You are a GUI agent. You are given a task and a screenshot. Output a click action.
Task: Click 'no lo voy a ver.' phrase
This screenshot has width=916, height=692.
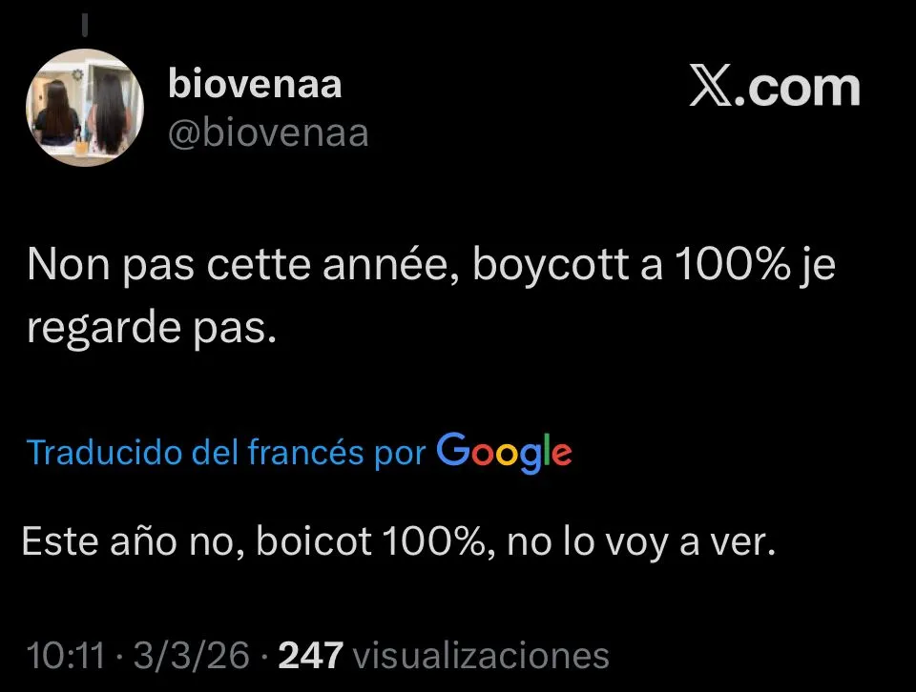coord(641,542)
